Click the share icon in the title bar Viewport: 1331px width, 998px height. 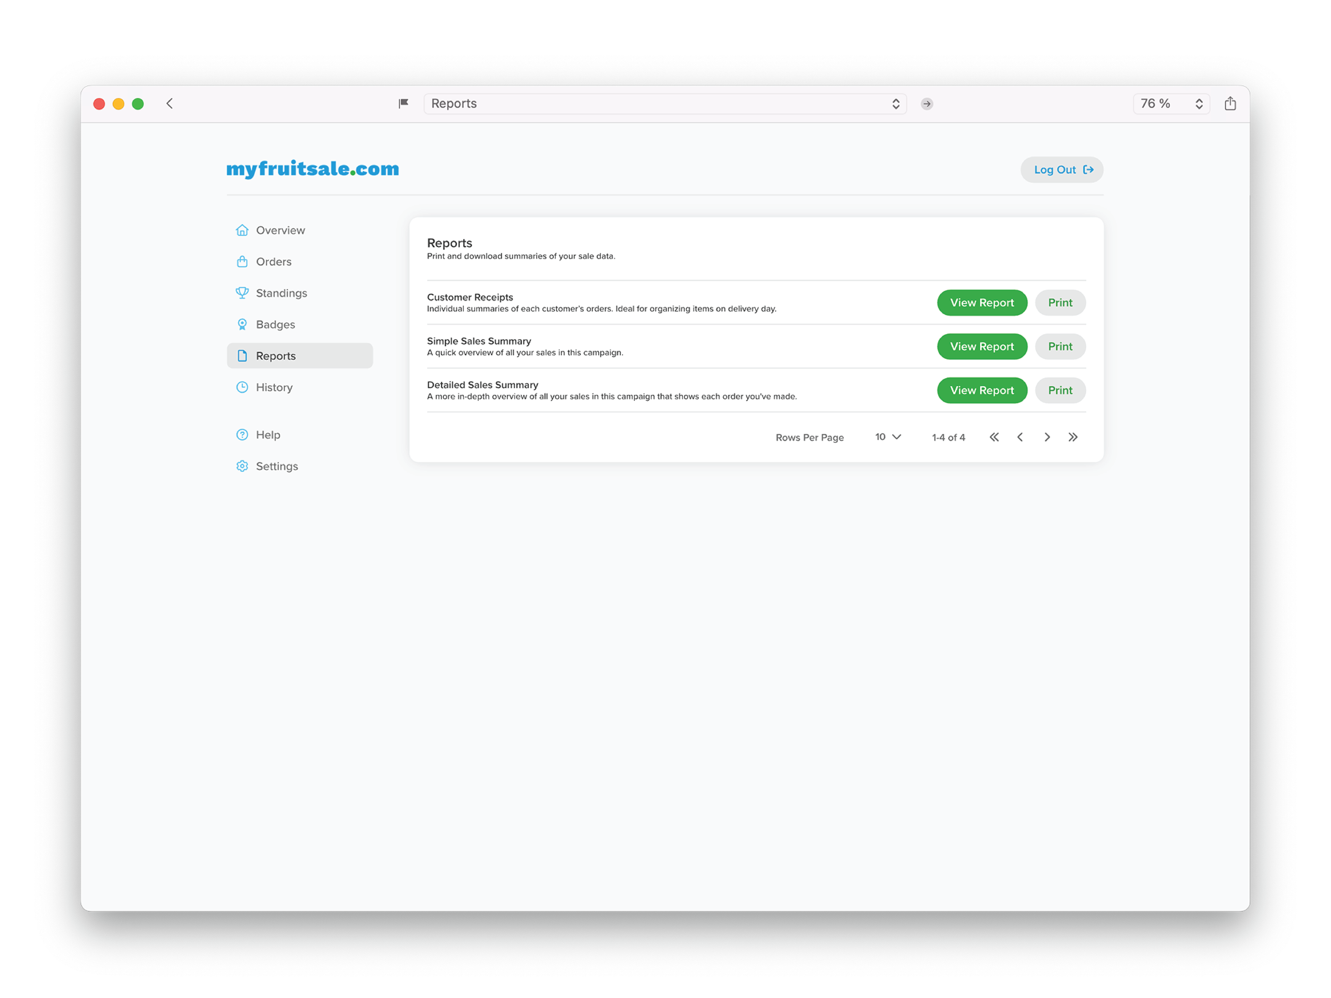1230,104
